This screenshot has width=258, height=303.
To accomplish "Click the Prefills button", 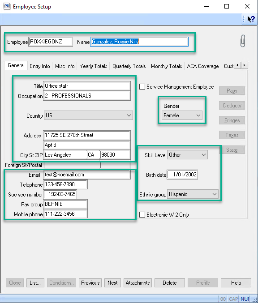I will (x=203, y=283).
